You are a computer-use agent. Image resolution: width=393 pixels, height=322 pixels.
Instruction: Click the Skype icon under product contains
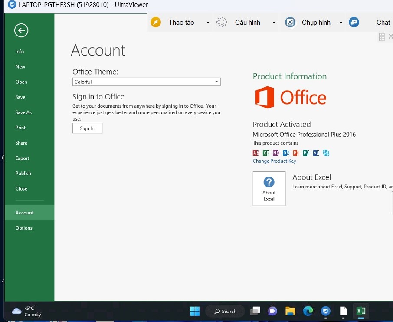click(x=326, y=153)
